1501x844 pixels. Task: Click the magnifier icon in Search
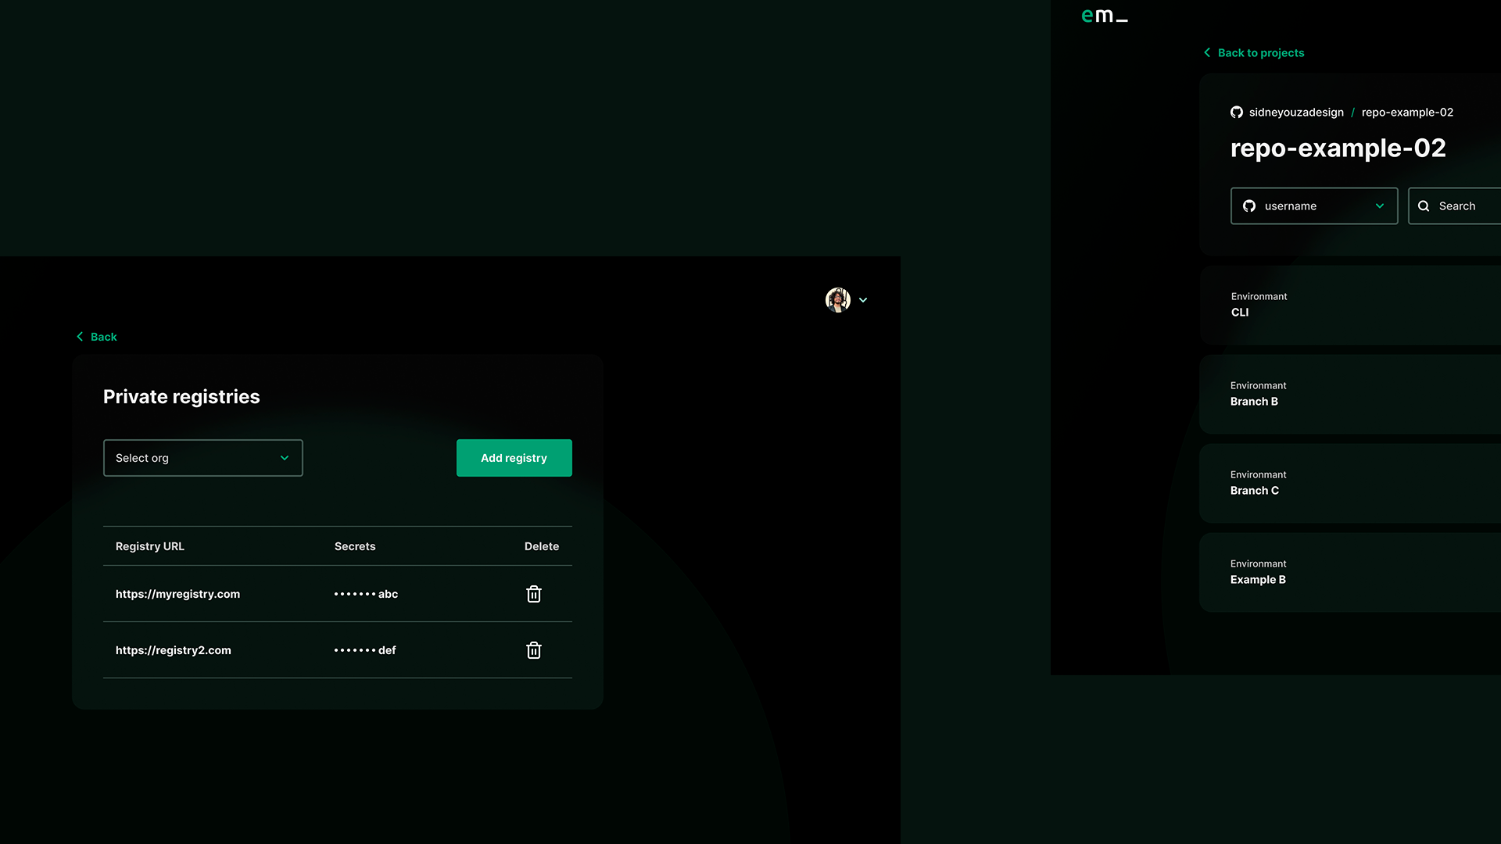(1424, 206)
